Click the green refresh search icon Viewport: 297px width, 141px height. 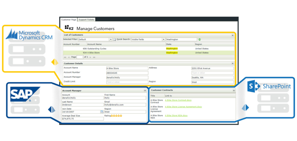pos(199,40)
